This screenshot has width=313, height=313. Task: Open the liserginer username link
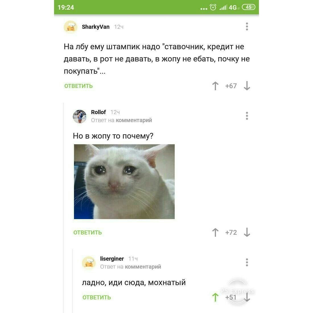tap(112, 259)
